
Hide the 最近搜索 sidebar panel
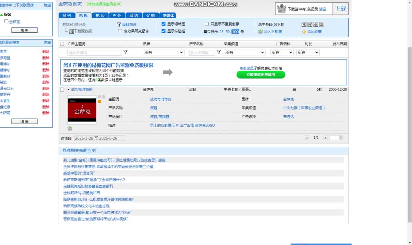(47, 43)
